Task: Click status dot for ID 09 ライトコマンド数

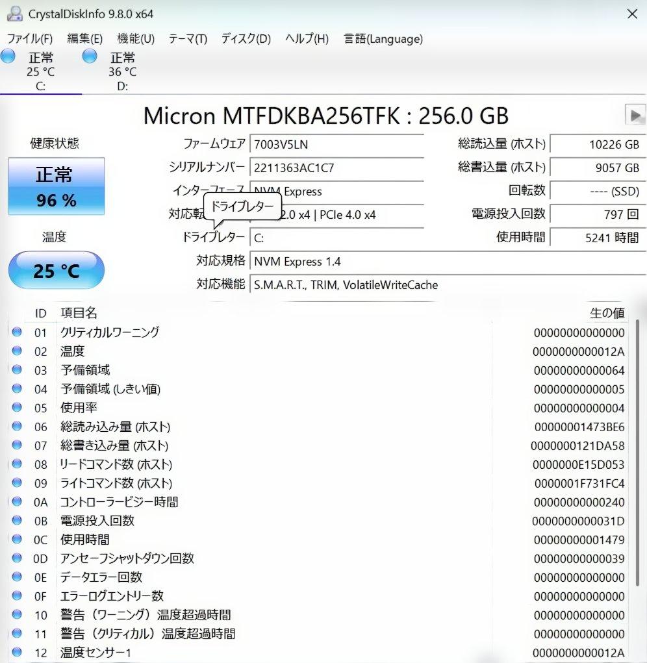Action: pyautogui.click(x=17, y=482)
